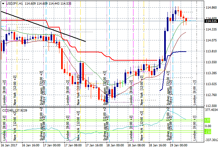
Task: Click the -337.3012 CCI scale minimum
Action: click(211, 140)
